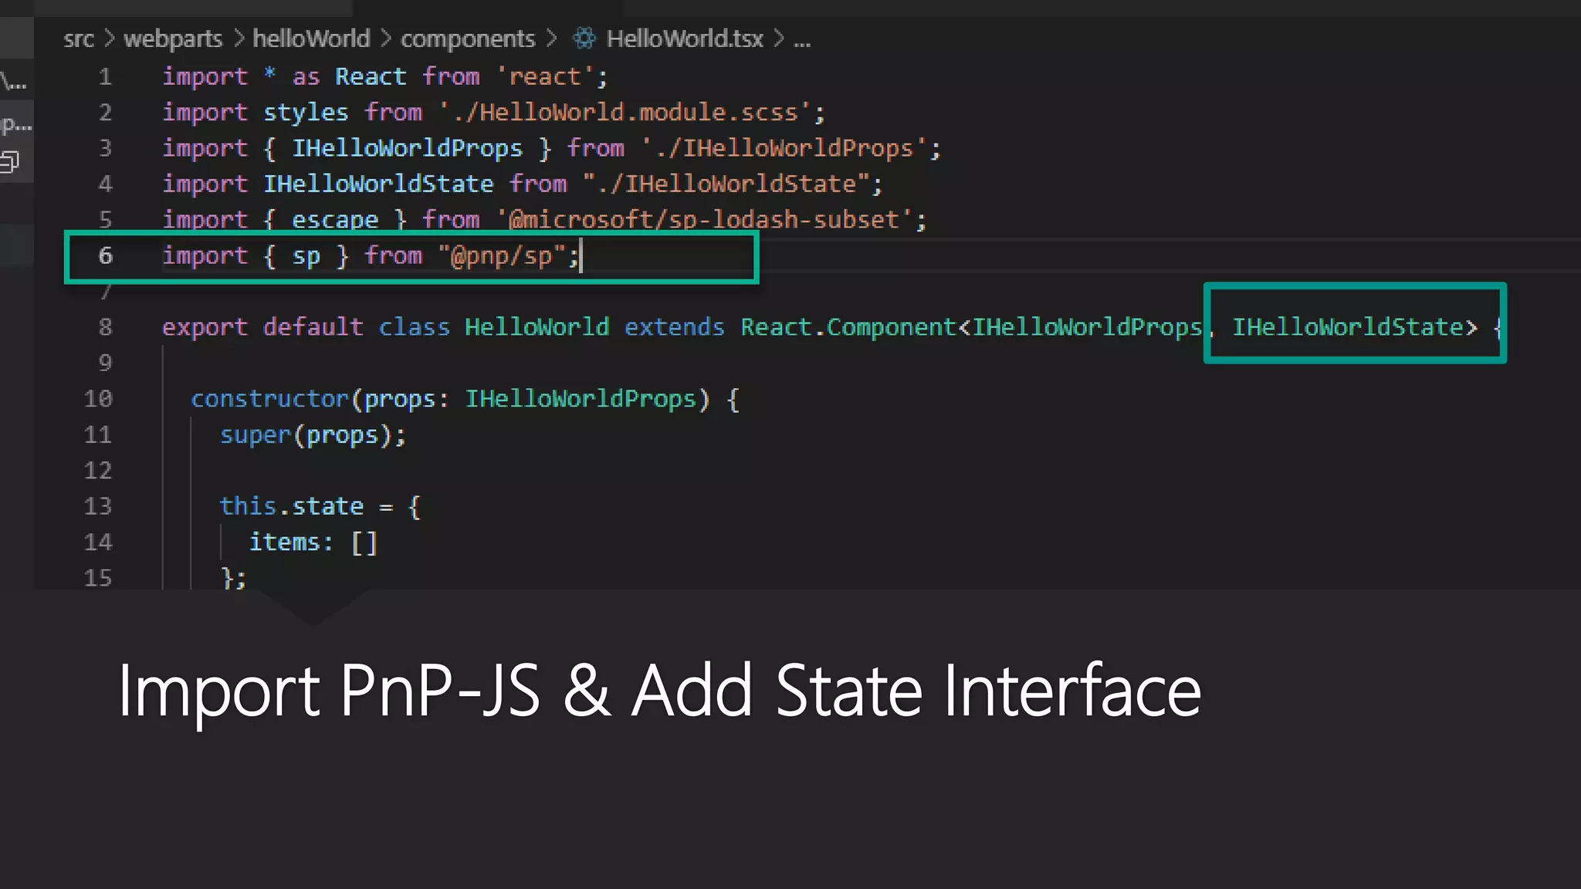Click the 'sp' import name on line 6
The image size is (1581, 889).
point(306,256)
